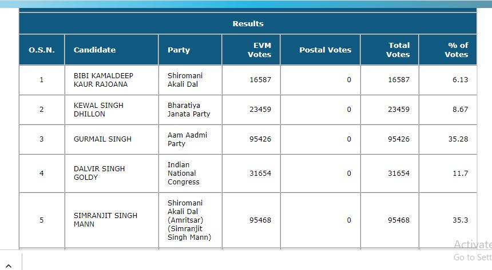
Task: Click the Aam Aadmi Party cell
Action: point(180,139)
